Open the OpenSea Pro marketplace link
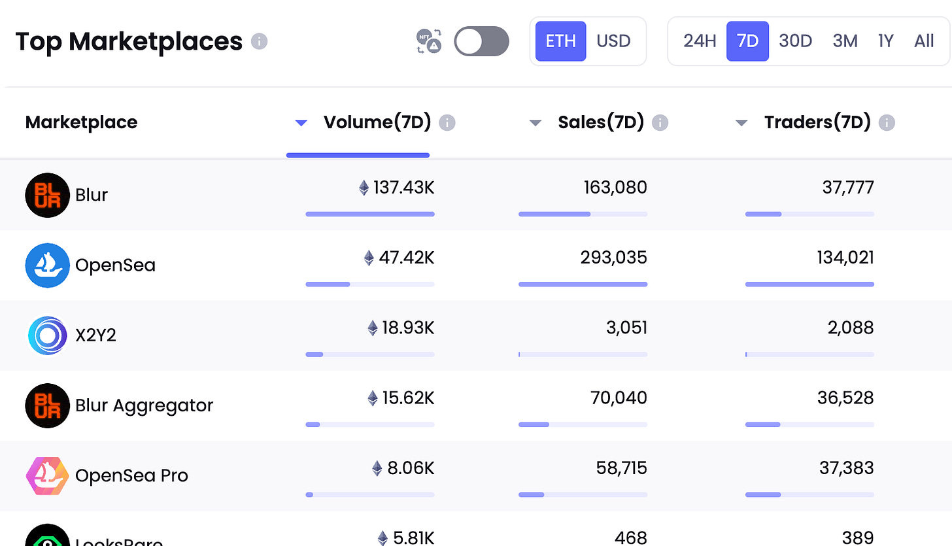 point(131,475)
